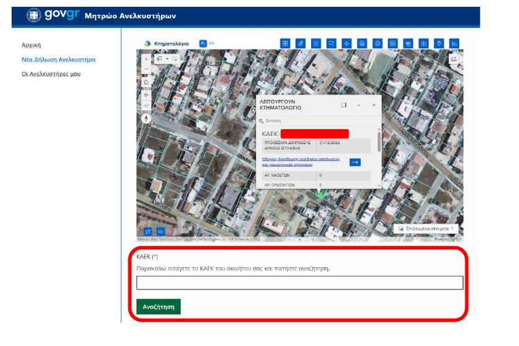Screen dimensions: 519x346
Task: Open Νέα Δήλωση Ανελκυστήρα in the sidebar
Action: pos(58,59)
